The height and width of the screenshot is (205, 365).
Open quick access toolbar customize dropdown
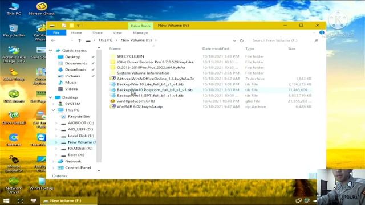click(x=79, y=26)
